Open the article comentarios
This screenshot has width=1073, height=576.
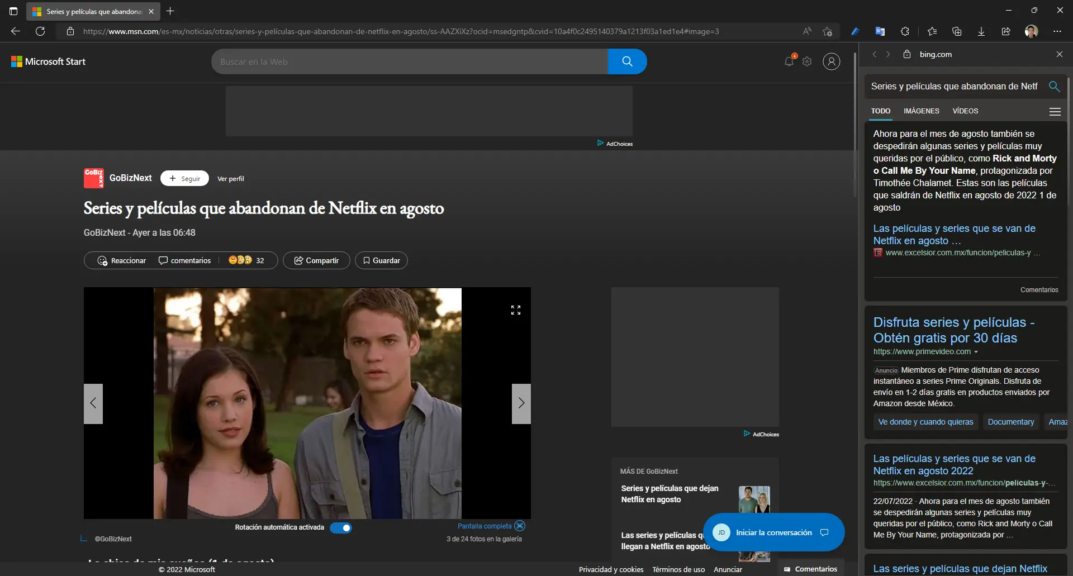click(x=185, y=260)
